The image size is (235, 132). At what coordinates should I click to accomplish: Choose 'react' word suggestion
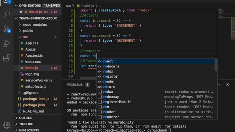click(x=156, y=61)
